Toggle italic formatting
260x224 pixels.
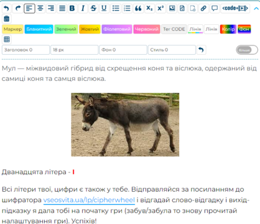(83, 9)
